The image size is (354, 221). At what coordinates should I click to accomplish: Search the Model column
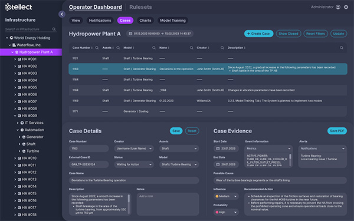154,48
